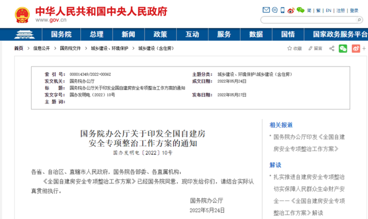Image resolution: width=368 pixels, height=219 pixels.
Task: Switch to traditional Chinese 繁
Action: point(318,10)
